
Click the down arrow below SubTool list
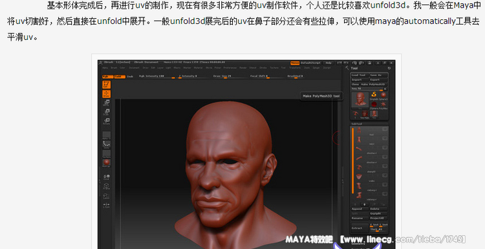coord(364,204)
